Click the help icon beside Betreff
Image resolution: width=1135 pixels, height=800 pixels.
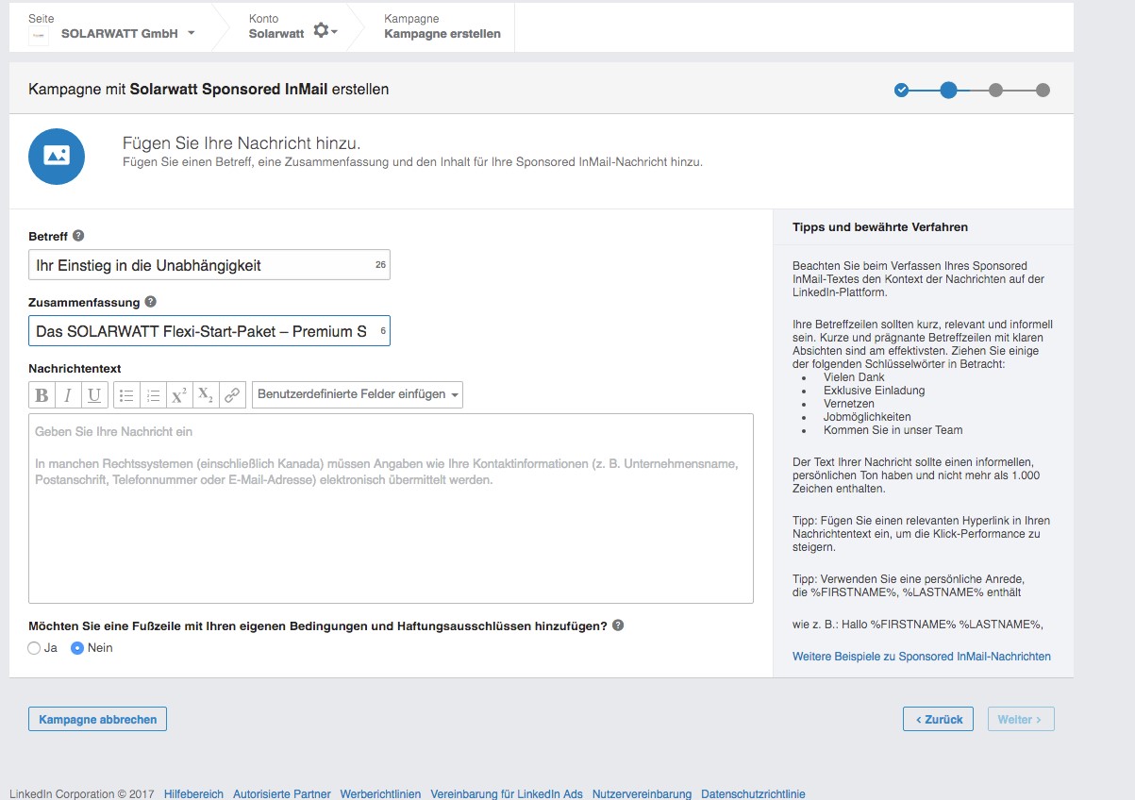pos(78,236)
